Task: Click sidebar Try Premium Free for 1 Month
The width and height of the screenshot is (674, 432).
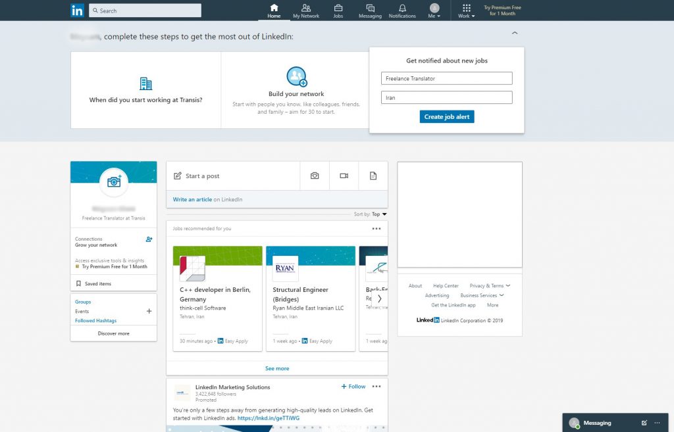Action: 115,267
